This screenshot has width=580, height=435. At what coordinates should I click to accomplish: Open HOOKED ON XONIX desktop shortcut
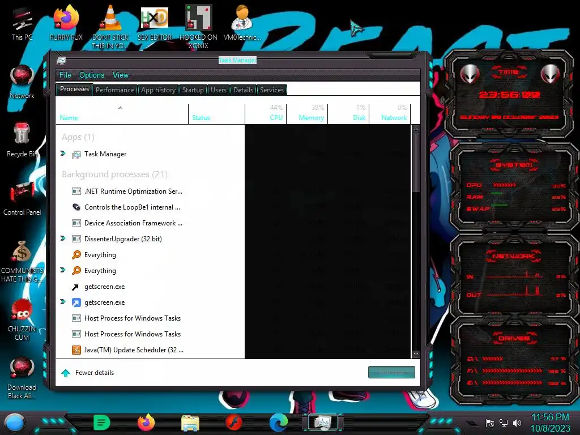[x=198, y=27]
